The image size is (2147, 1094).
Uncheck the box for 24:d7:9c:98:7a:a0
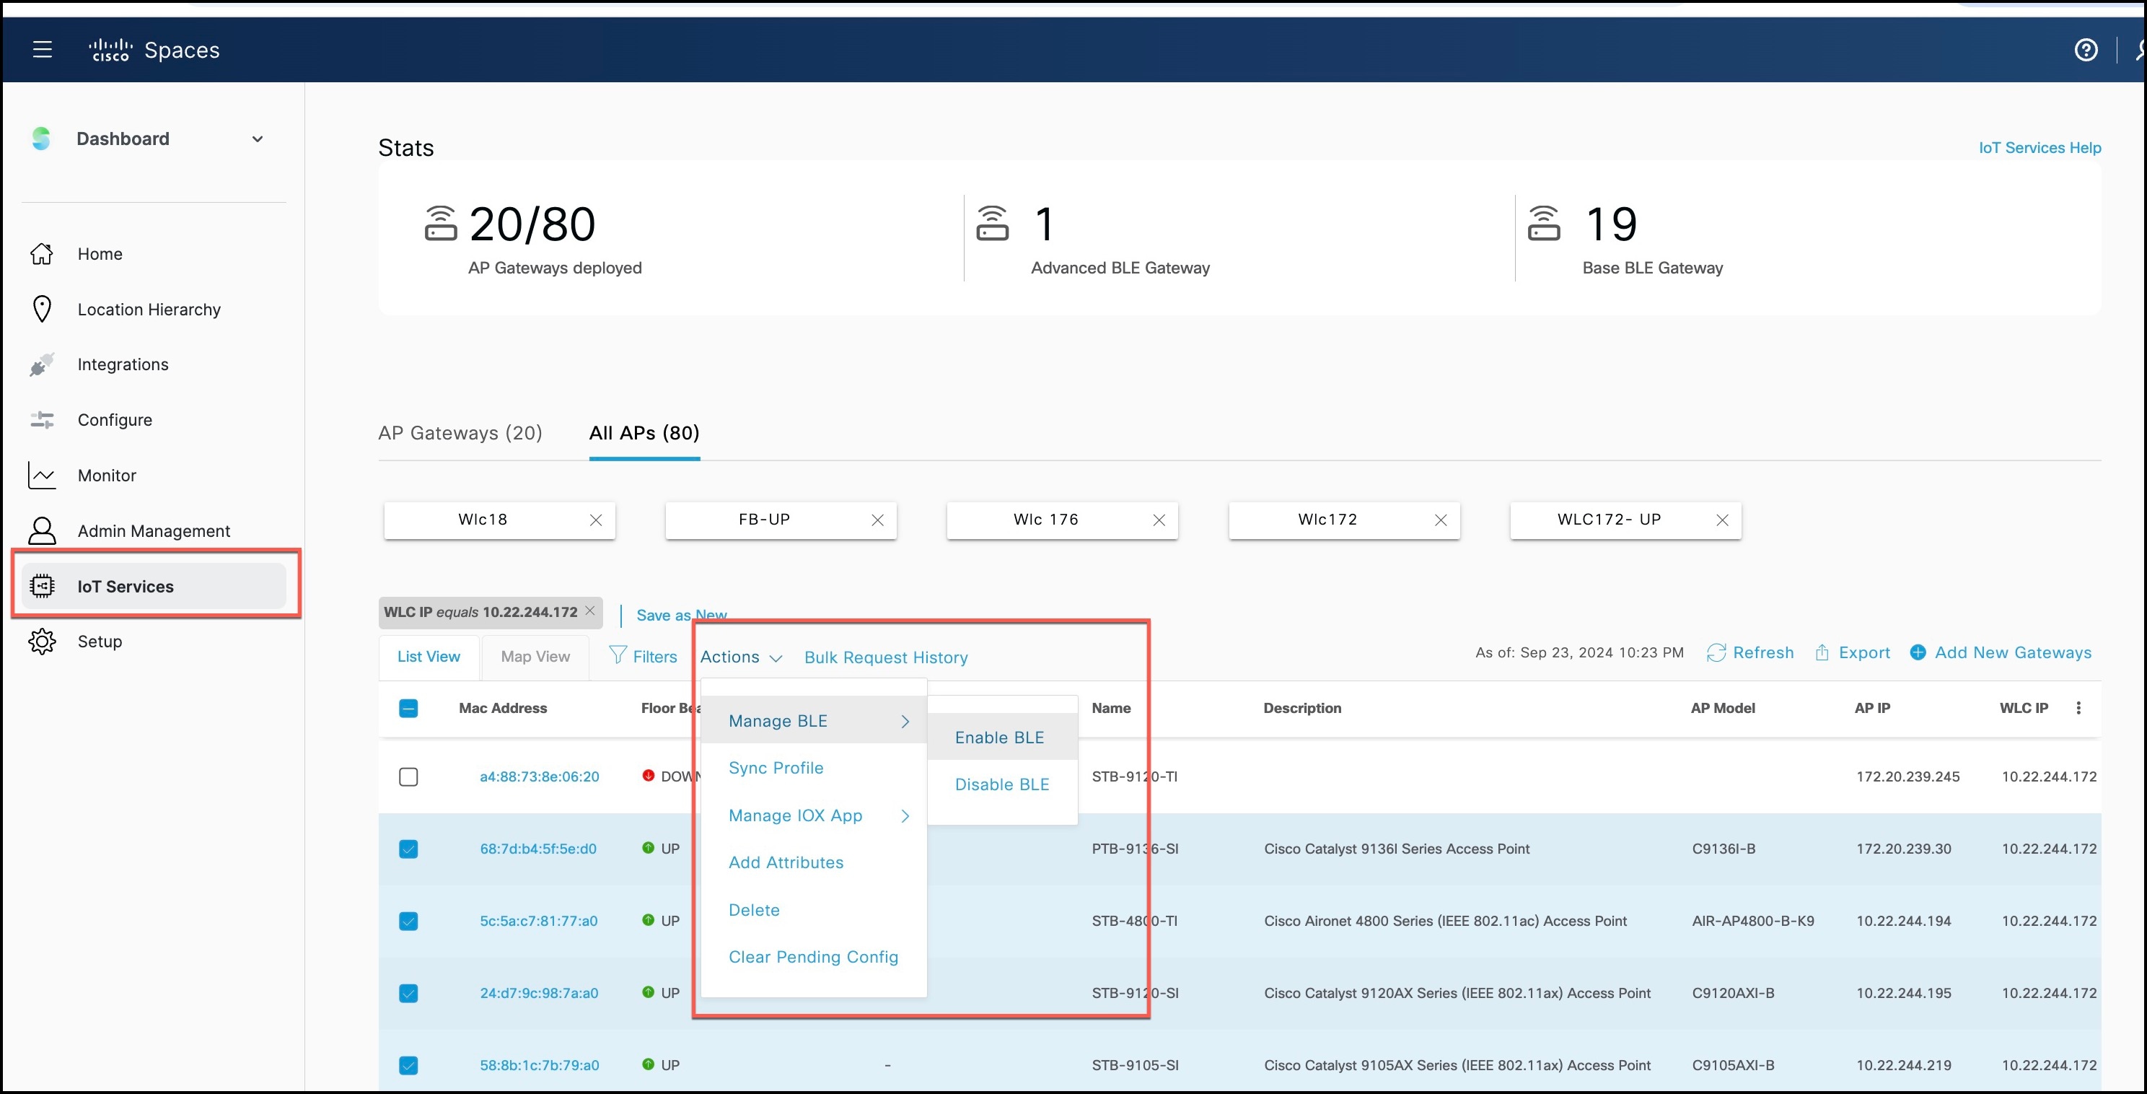tap(408, 993)
